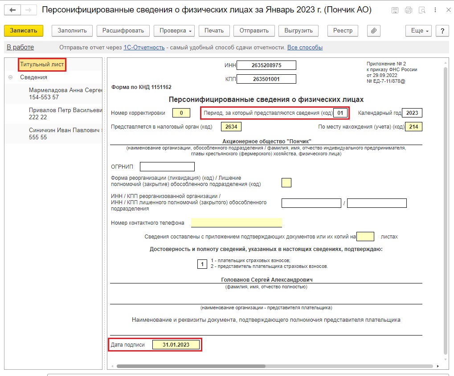
Task: Collapse the Сведения tree node
Action: click(x=10, y=77)
